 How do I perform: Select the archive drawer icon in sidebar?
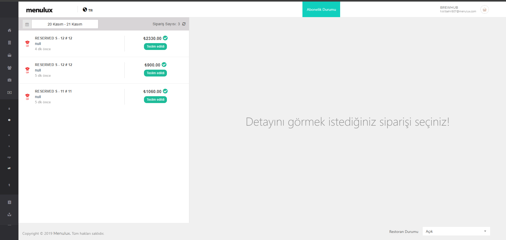[x=9, y=55]
